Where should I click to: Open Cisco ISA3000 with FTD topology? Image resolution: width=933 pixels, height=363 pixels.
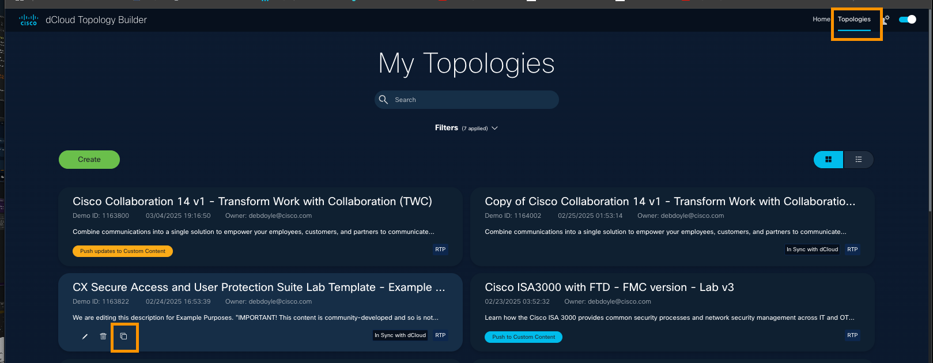pos(609,287)
